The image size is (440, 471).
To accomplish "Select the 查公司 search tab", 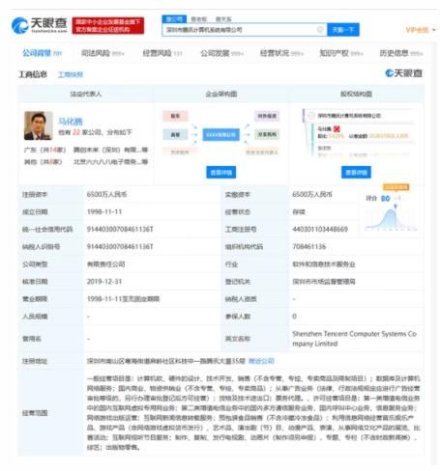I will pyautogui.click(x=174, y=19).
